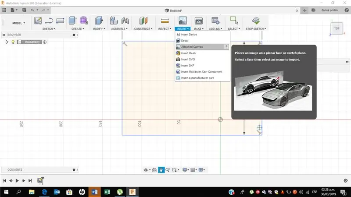
Task: Open the job status clock icon
Action: 313,10
